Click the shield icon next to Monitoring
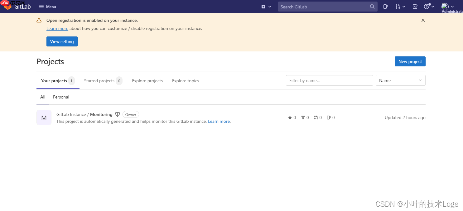 [x=118, y=114]
